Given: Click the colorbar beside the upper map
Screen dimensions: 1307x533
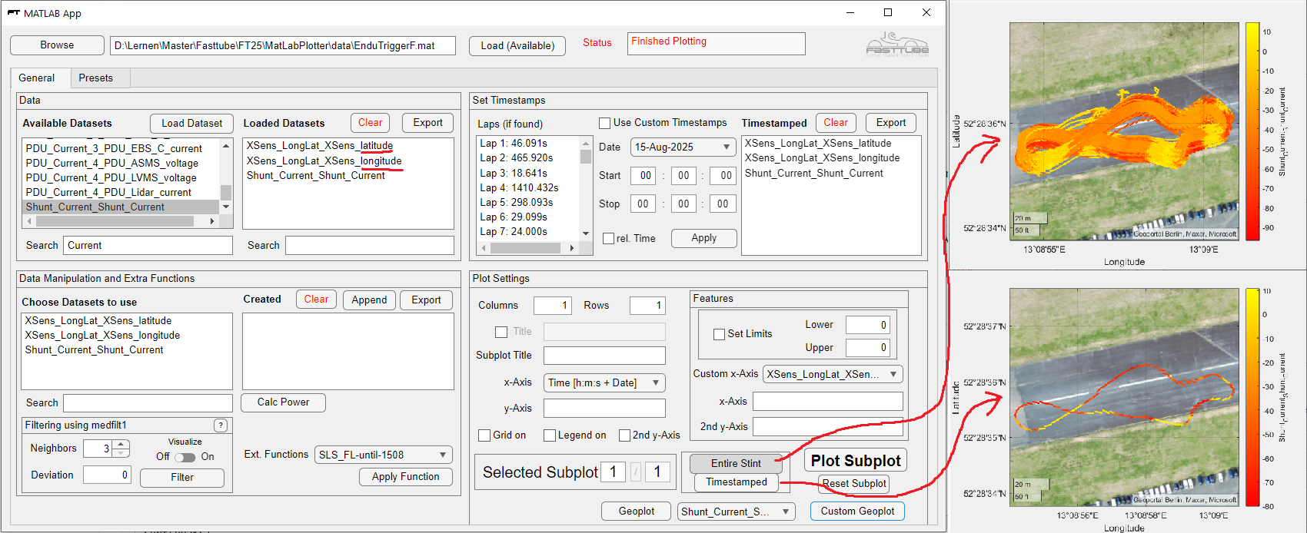Looking at the screenshot, I should point(1252,131).
